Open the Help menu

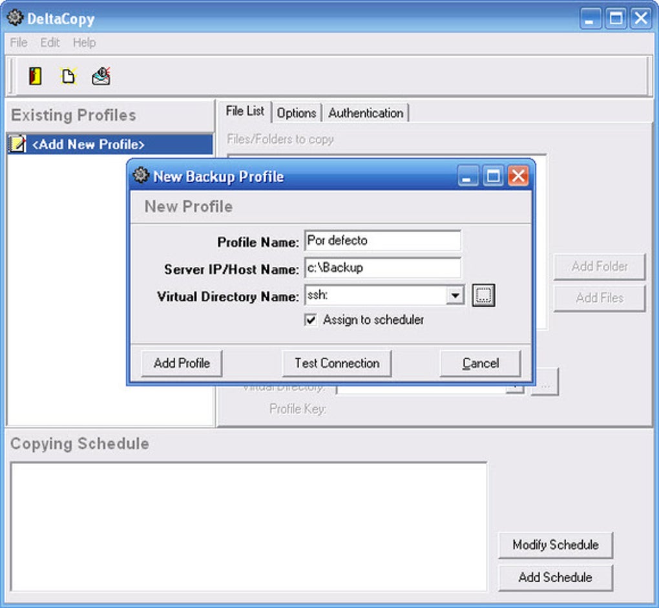(x=84, y=43)
